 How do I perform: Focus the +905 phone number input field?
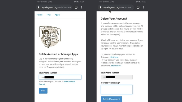click(60, 77)
